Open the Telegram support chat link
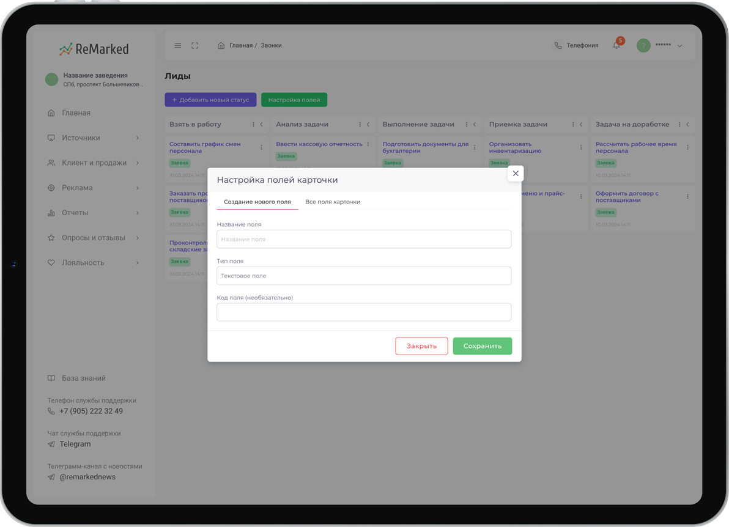Screen dimensions: 729x527 pyautogui.click(x=75, y=444)
